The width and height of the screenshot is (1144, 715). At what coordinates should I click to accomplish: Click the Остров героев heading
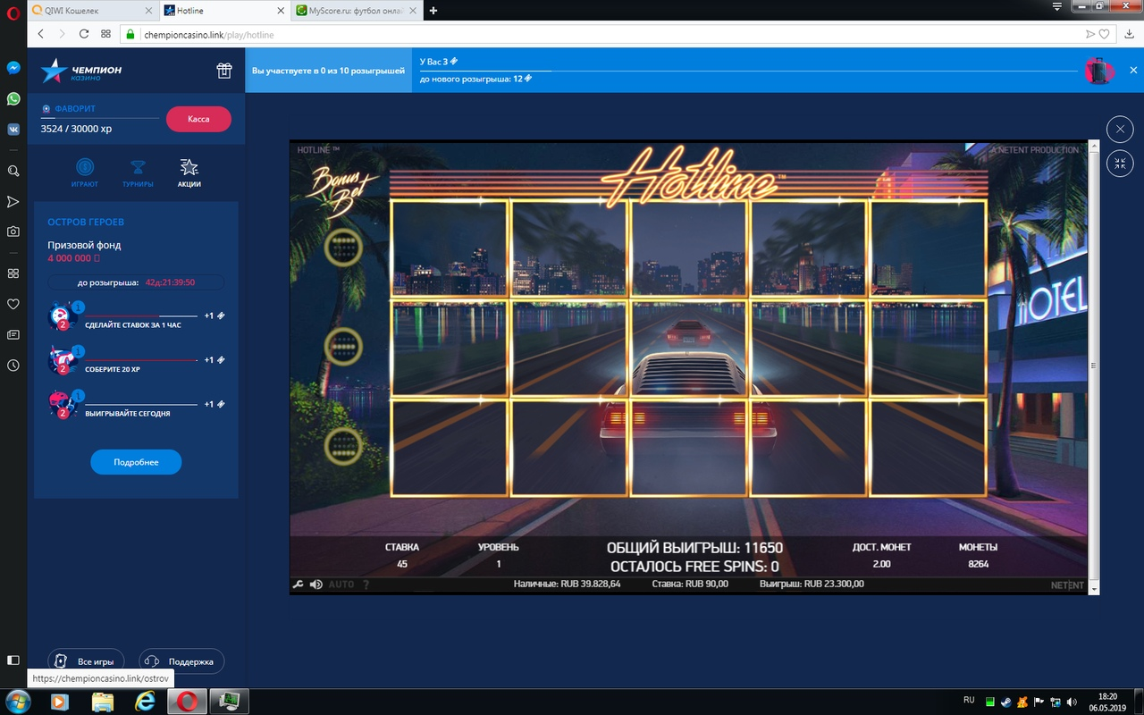86,222
